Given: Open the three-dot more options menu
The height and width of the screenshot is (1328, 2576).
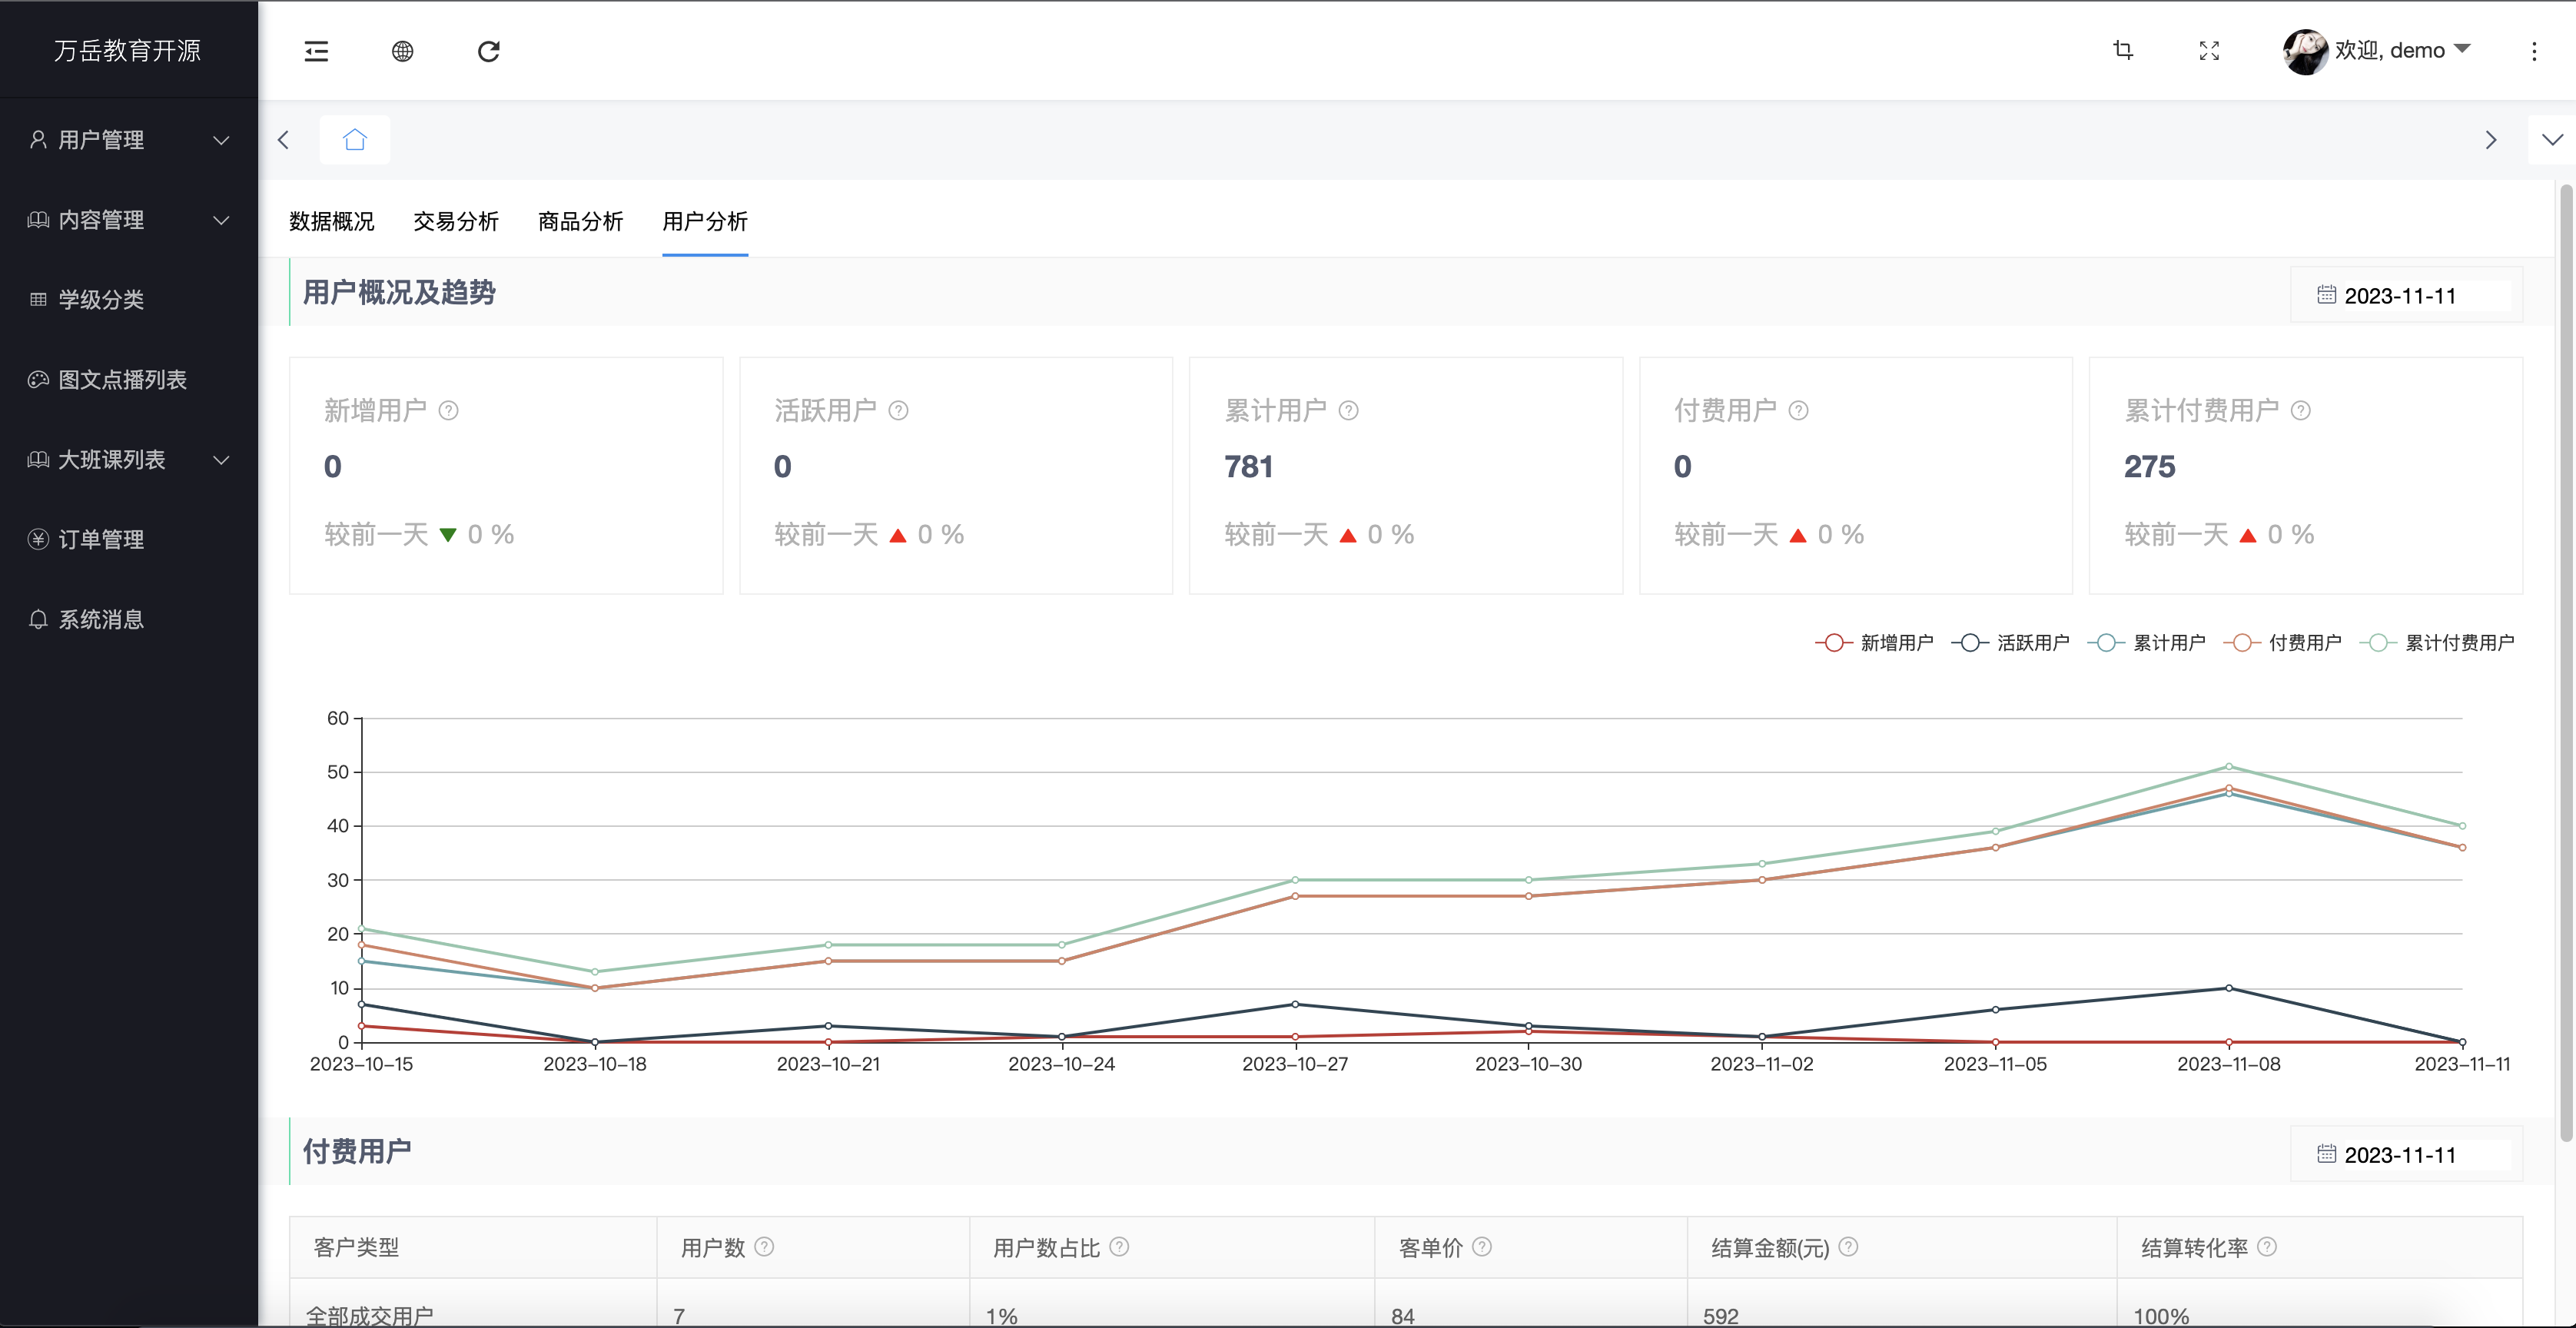Looking at the screenshot, I should tap(2534, 51).
